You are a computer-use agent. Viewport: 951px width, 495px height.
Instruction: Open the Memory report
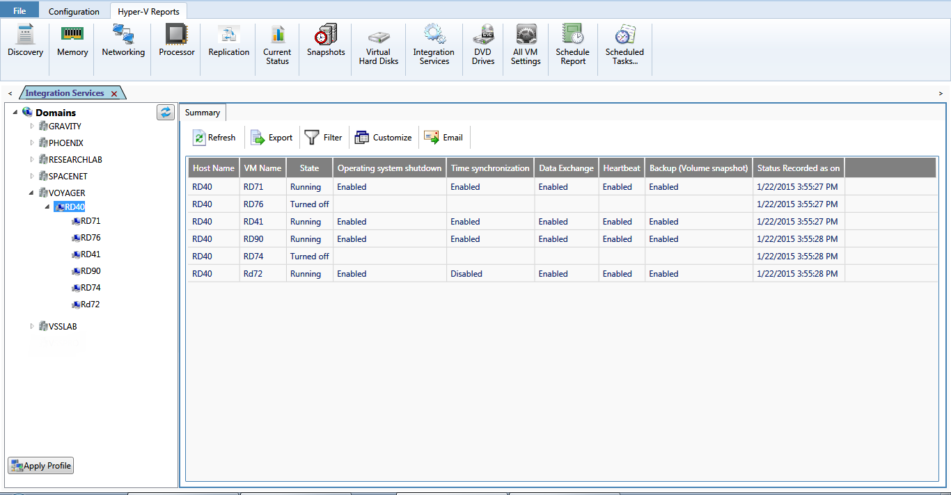72,42
